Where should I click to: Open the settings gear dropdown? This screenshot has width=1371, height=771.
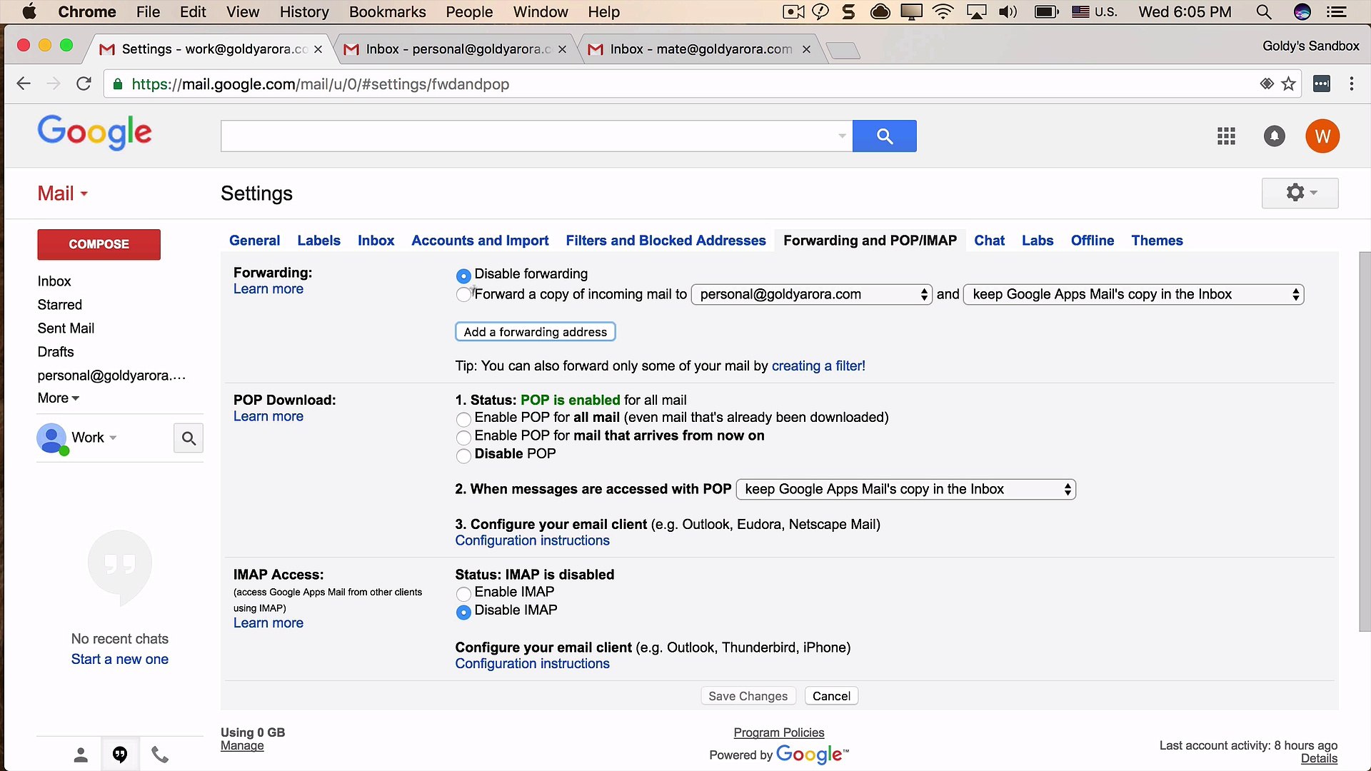click(1299, 193)
